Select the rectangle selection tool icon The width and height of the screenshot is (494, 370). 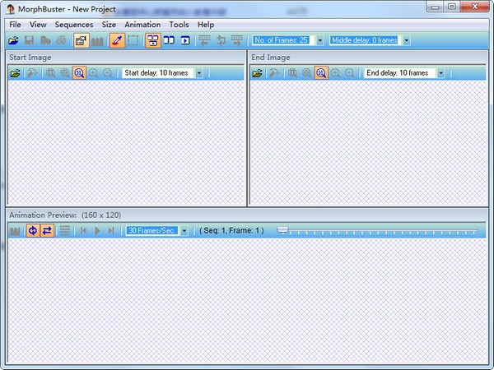(133, 40)
